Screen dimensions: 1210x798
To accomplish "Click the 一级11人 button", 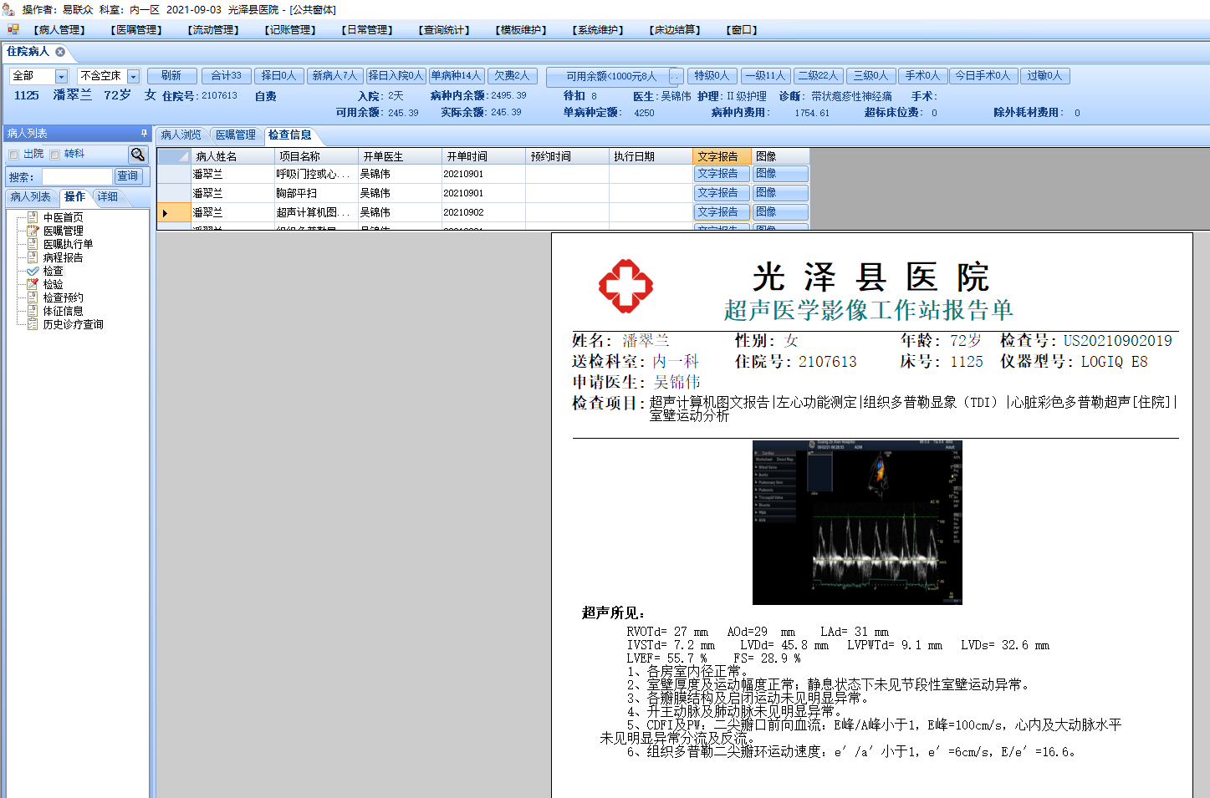I will click(765, 76).
